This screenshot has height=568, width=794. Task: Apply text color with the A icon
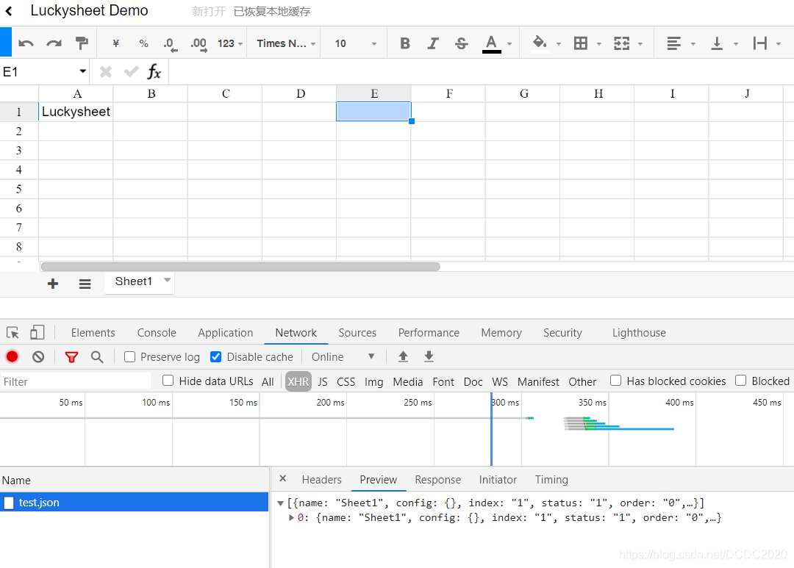[491, 43]
